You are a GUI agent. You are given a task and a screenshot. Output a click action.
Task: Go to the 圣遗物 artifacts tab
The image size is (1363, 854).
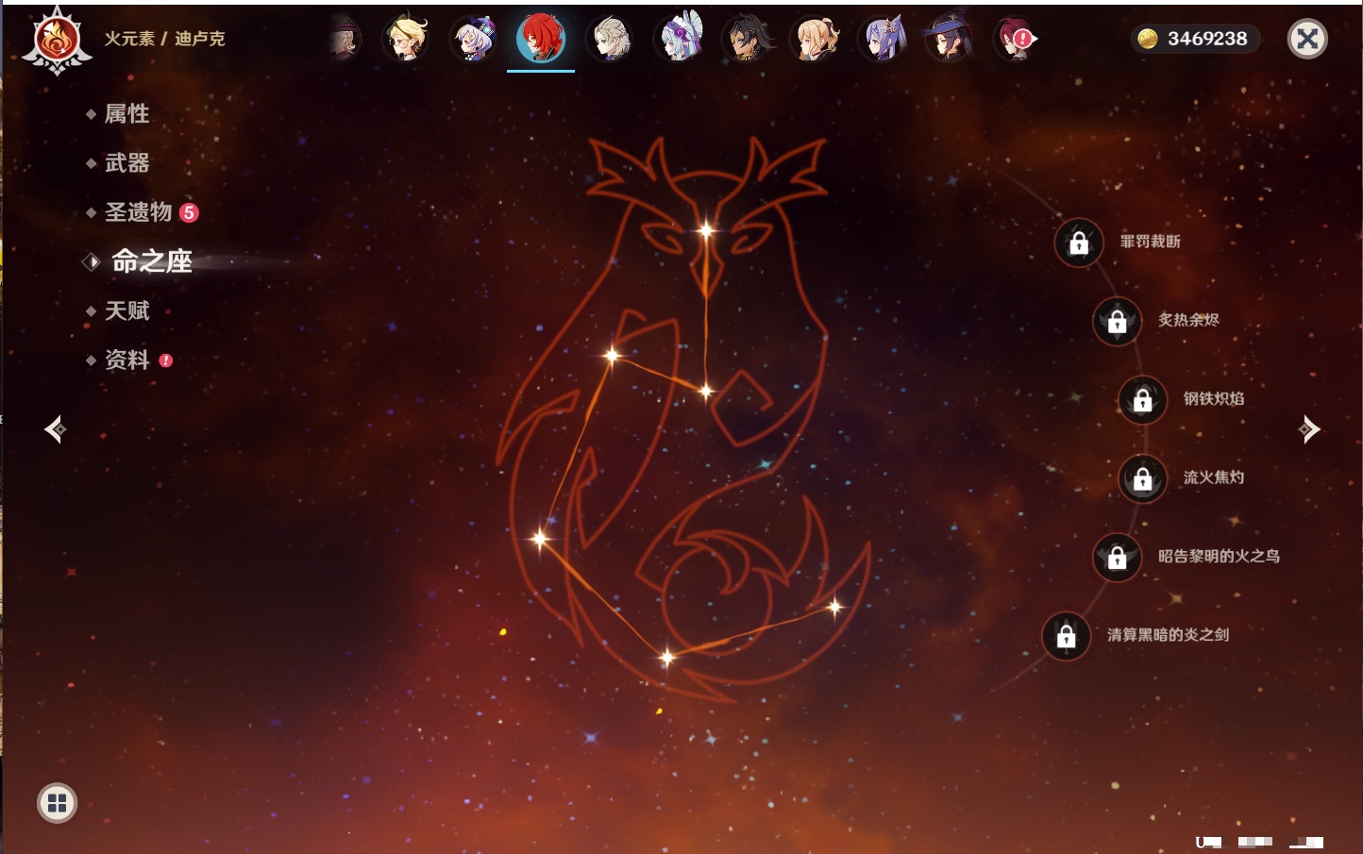[x=138, y=212]
